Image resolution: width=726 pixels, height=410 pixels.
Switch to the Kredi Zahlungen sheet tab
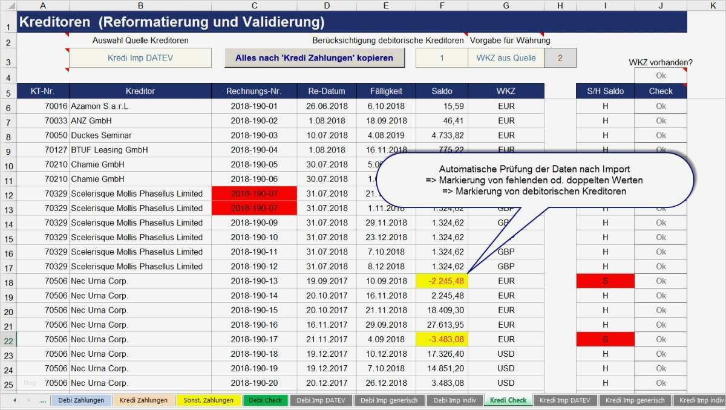pos(143,400)
